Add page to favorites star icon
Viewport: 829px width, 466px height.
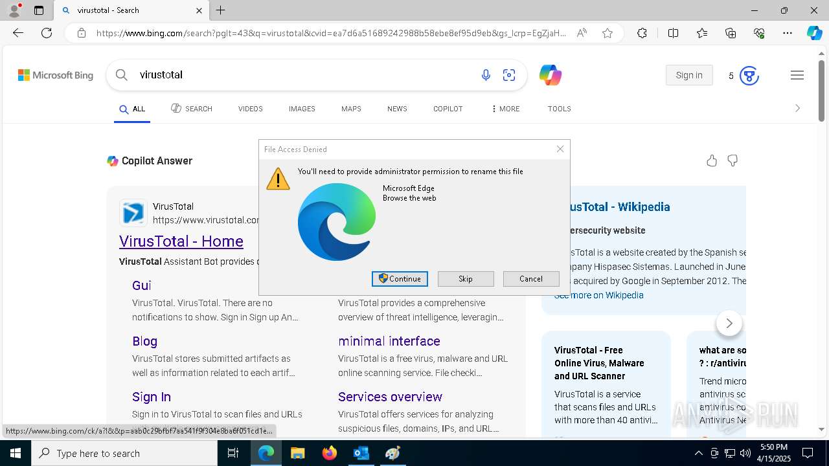(608, 33)
